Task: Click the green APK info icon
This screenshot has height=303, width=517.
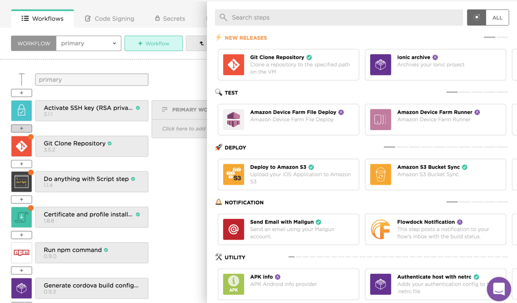Action: pyautogui.click(x=234, y=284)
